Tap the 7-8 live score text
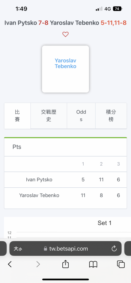 pos(43,23)
